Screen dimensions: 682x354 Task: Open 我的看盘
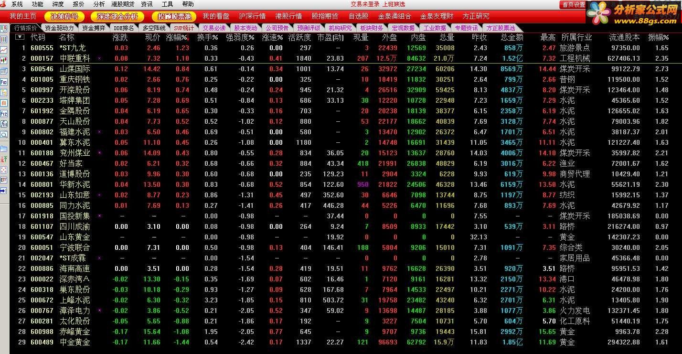point(216,16)
